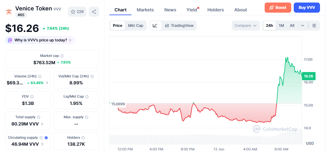Switch chart to TradingView mode
Screen dimensions: 326x152
click(x=179, y=26)
